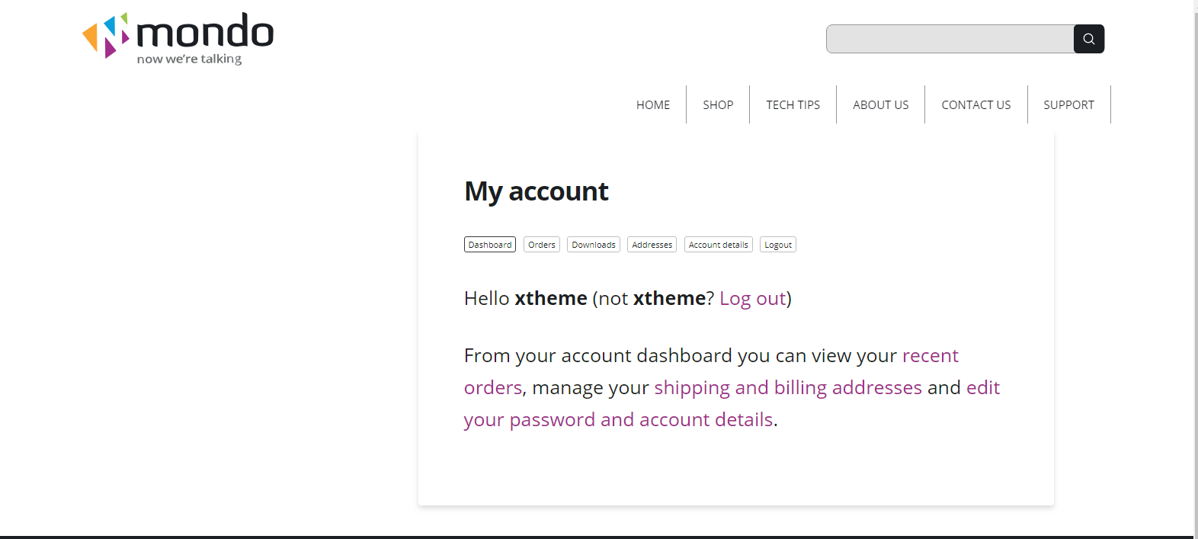Click the "Log out" link after xtheme

[x=753, y=299]
